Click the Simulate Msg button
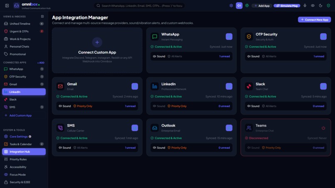 [x=287, y=6]
